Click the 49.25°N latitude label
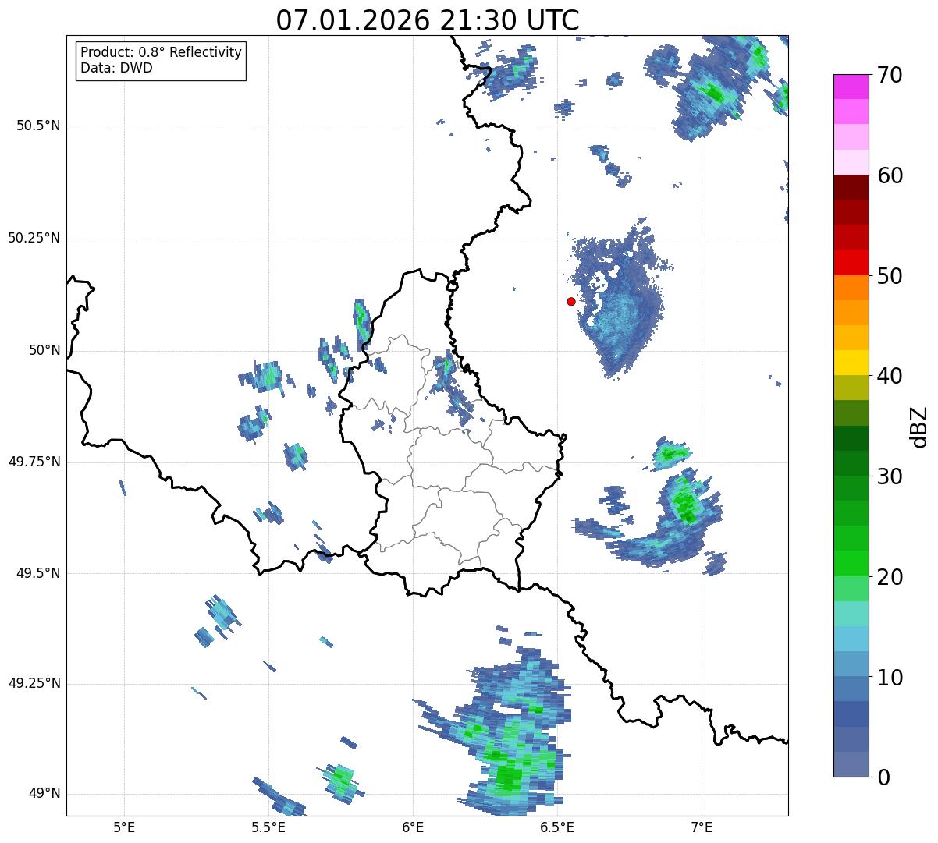 pyautogui.click(x=34, y=683)
